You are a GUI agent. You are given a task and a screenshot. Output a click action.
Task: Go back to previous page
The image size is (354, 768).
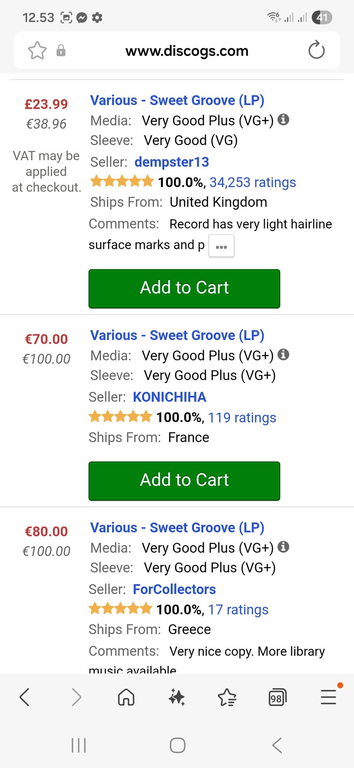coord(25,697)
